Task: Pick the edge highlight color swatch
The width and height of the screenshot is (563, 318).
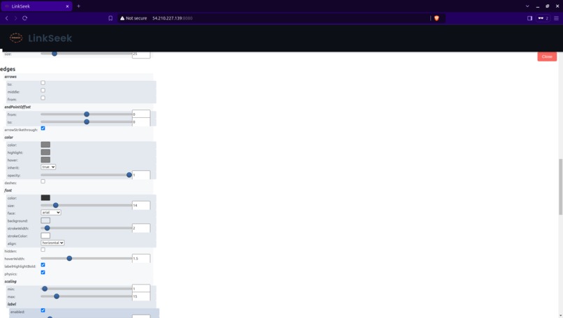Action: [45, 152]
